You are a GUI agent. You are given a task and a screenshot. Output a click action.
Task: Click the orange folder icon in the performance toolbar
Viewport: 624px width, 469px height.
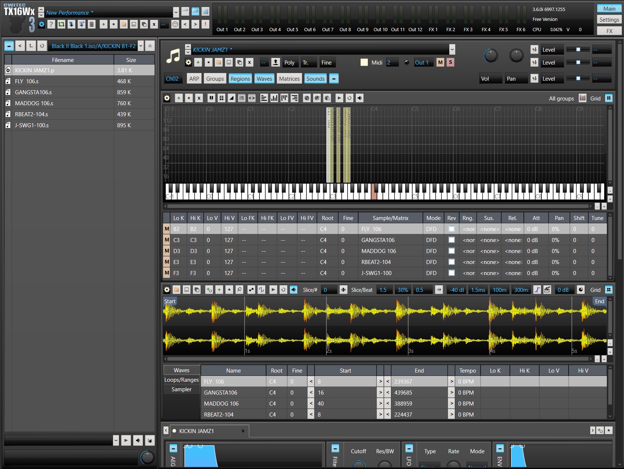point(124,25)
